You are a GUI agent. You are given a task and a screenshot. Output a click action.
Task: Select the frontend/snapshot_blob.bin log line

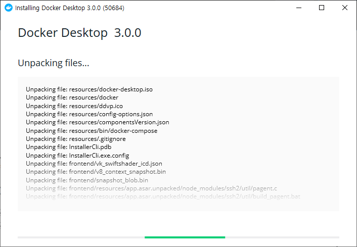pyautogui.click(x=87, y=180)
